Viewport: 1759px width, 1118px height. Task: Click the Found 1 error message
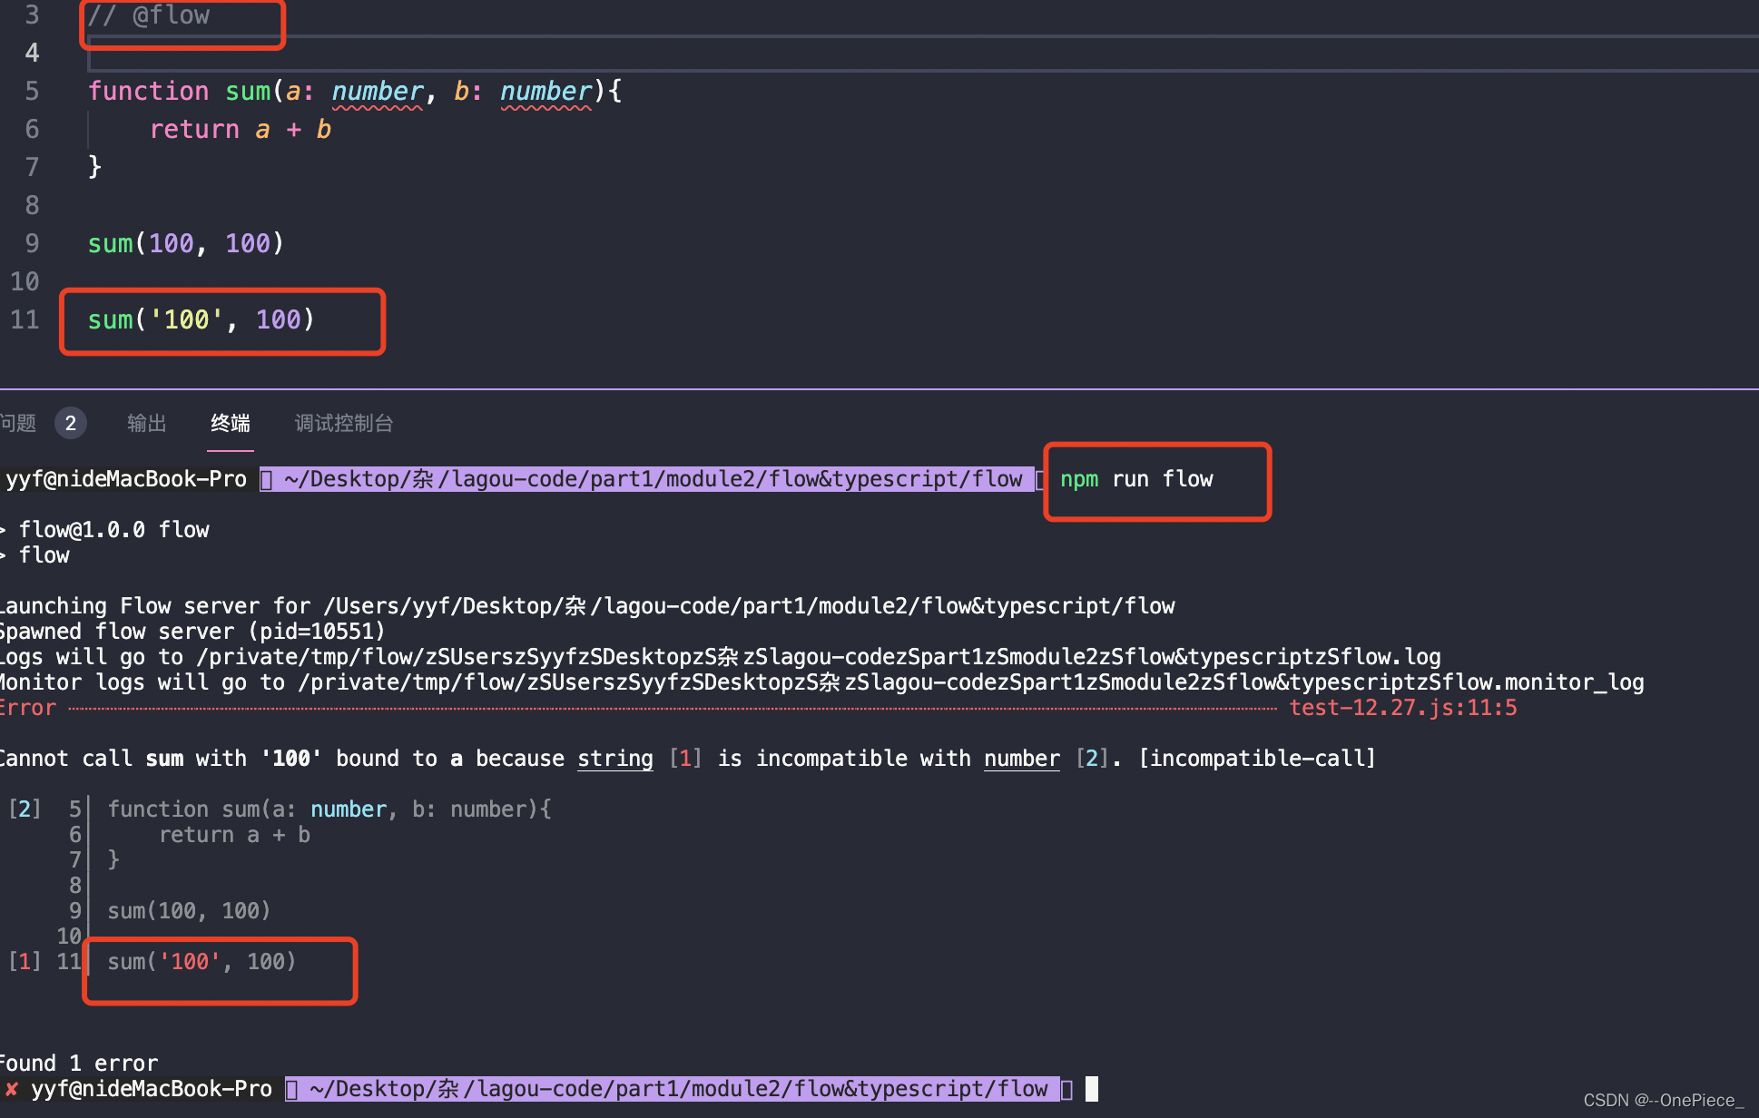[79, 1063]
